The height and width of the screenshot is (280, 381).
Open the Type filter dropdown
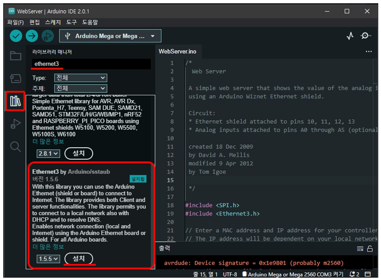click(x=81, y=78)
